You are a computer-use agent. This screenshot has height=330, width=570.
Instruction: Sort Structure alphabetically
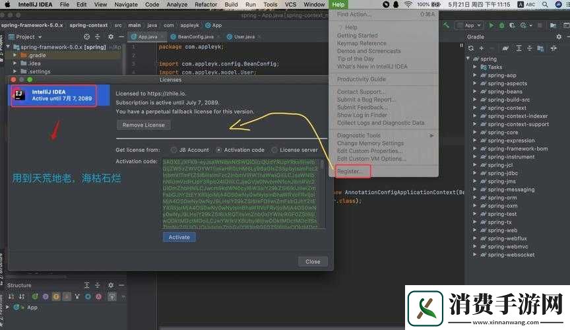coord(22,296)
